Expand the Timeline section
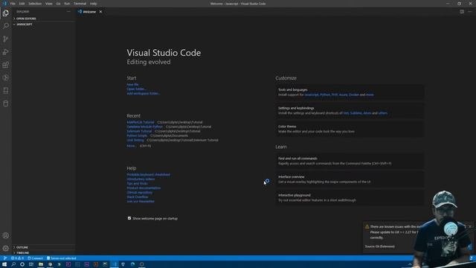The width and height of the screenshot is (476, 268). 43,253
